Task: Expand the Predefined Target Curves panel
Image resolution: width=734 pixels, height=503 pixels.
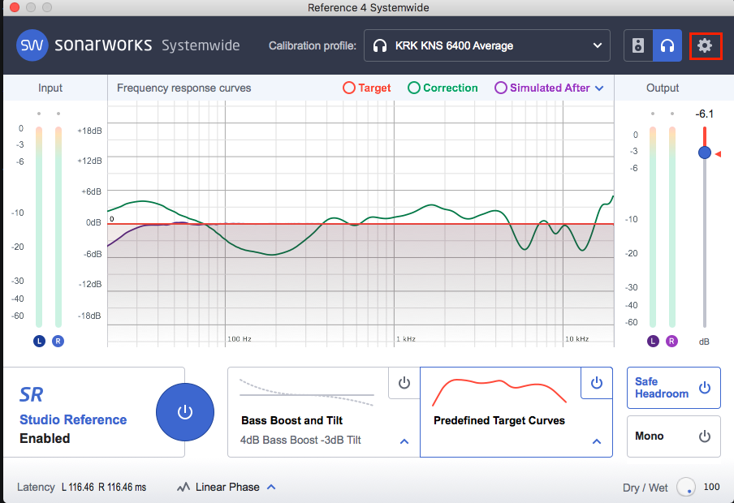Action: click(x=596, y=441)
